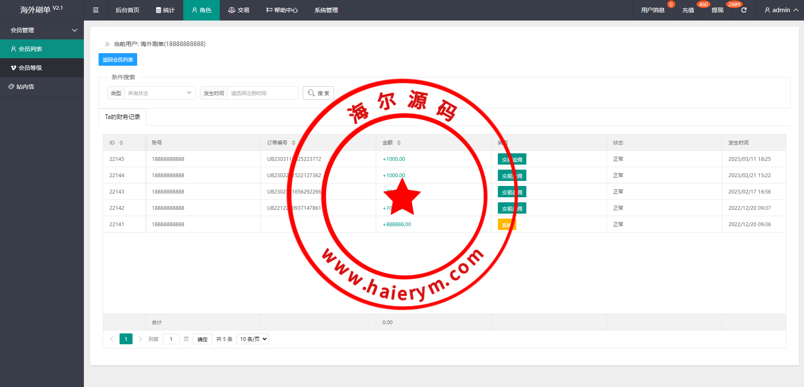Click timestamp 2023/02/17 16:56
Image resolution: width=804 pixels, height=387 pixels.
click(749, 192)
